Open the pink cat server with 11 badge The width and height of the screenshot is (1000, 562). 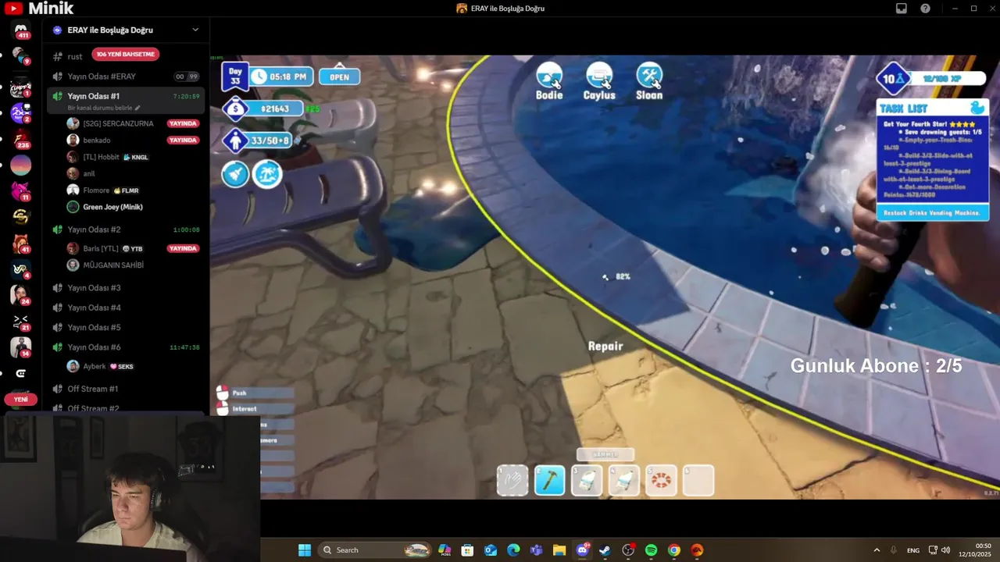pyautogui.click(x=21, y=191)
